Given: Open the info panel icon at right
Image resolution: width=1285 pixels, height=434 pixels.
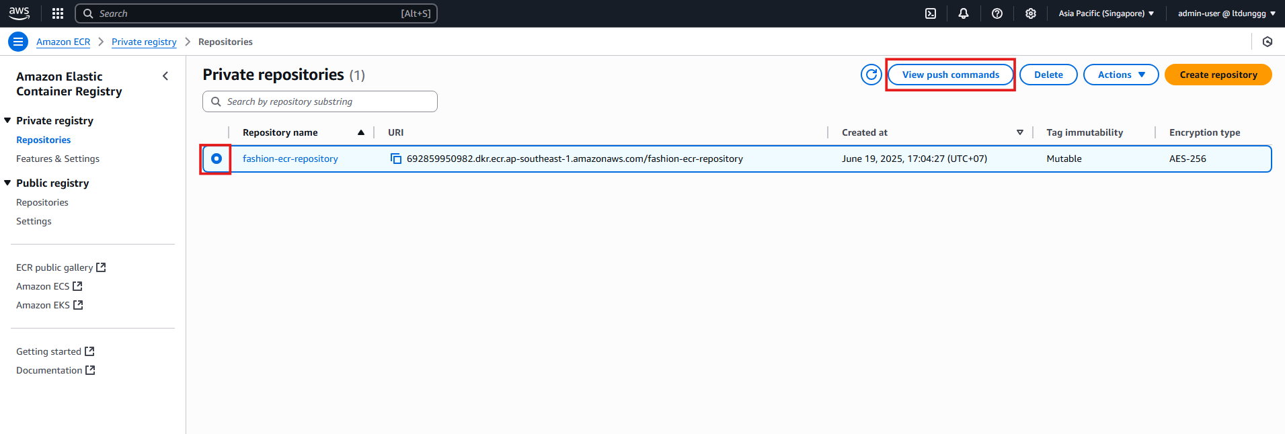Looking at the screenshot, I should click(x=1268, y=42).
